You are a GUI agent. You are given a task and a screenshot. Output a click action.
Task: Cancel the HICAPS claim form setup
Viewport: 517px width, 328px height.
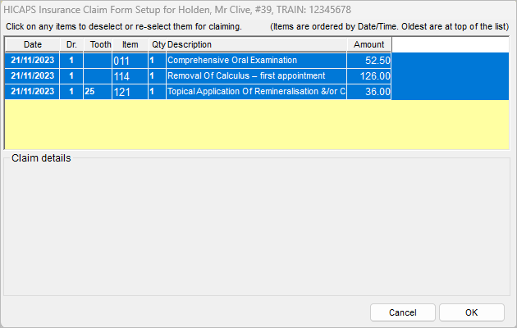coord(403,312)
